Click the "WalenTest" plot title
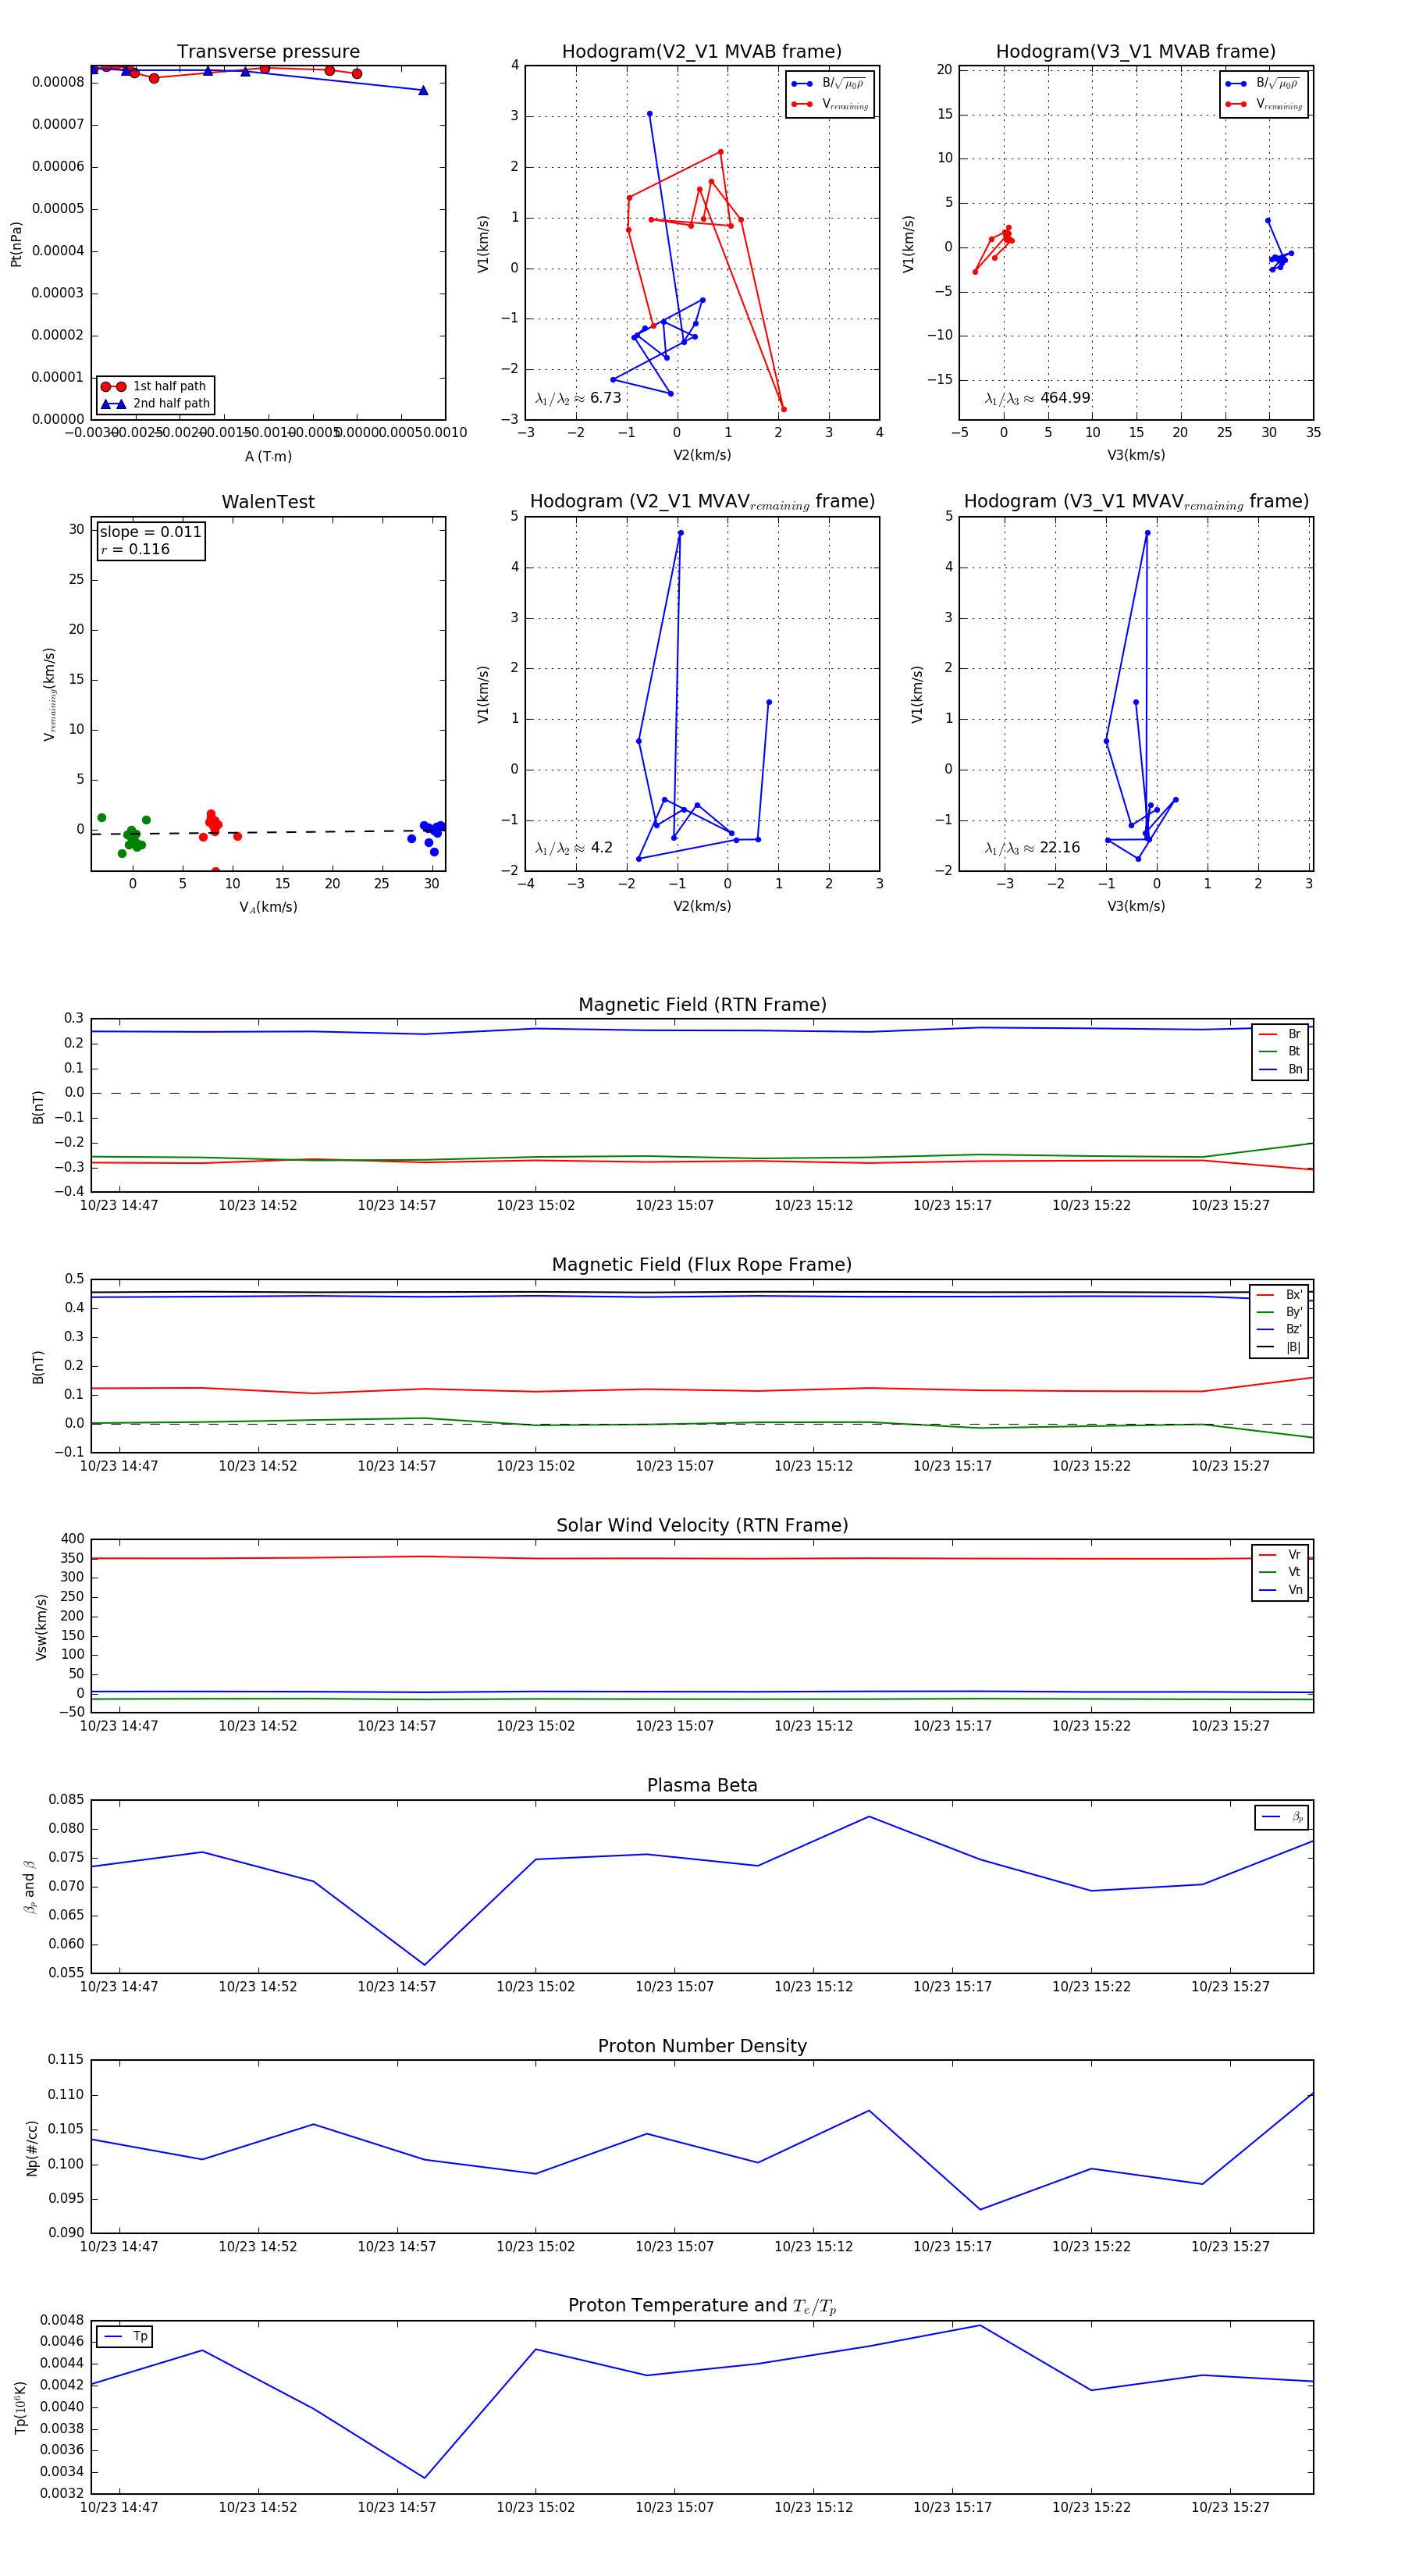Screen dimensions: 1405x2576 [x=268, y=502]
